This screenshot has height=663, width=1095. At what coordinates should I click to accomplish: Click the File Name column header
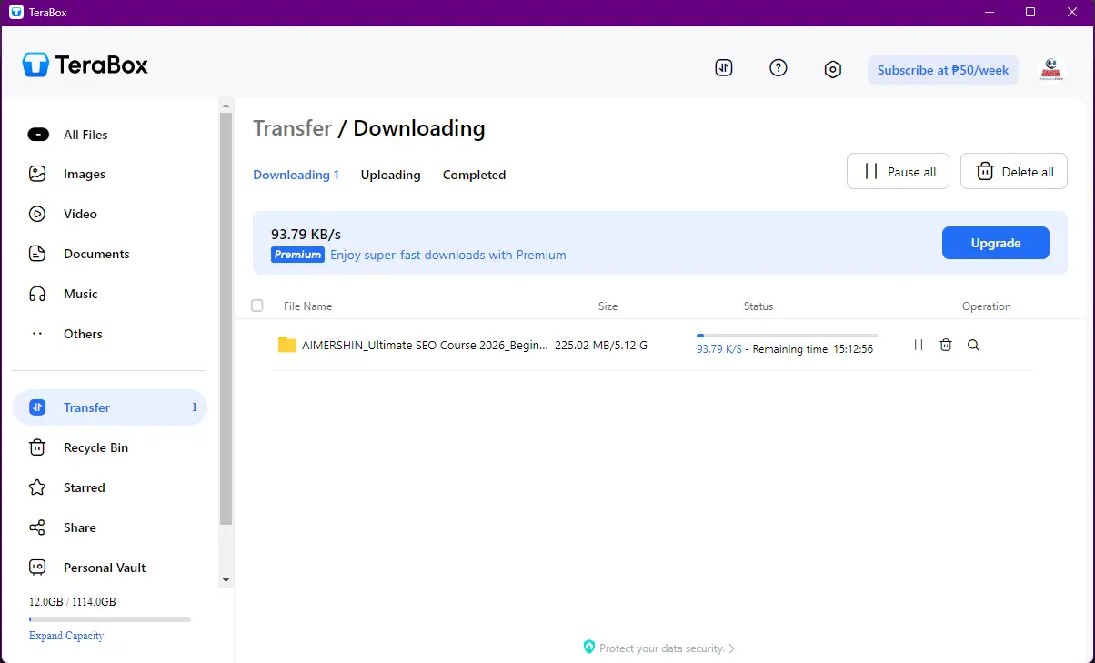[307, 306]
